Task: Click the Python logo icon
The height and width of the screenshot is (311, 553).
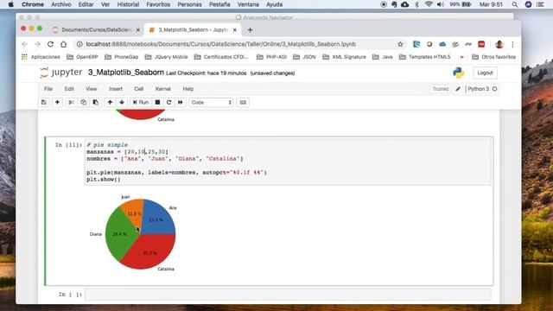Action: pyautogui.click(x=458, y=73)
